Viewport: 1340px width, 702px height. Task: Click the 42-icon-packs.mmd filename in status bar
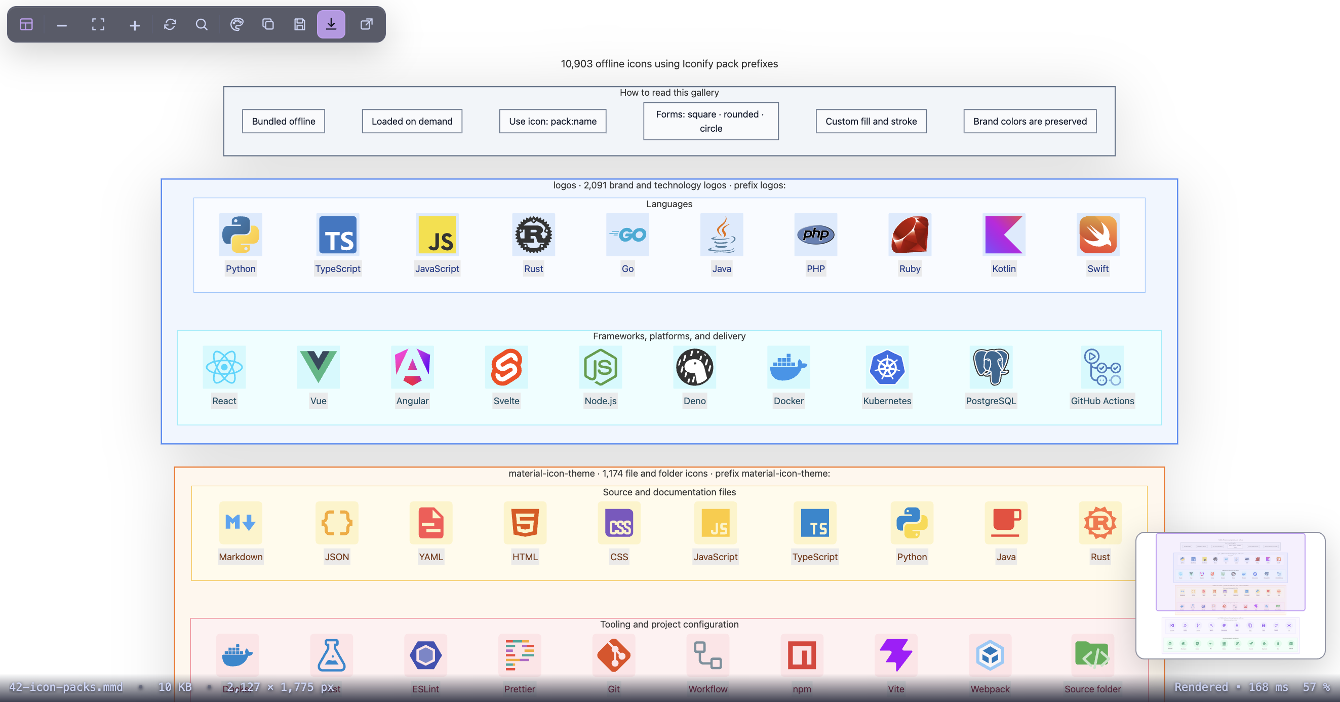tap(66, 687)
